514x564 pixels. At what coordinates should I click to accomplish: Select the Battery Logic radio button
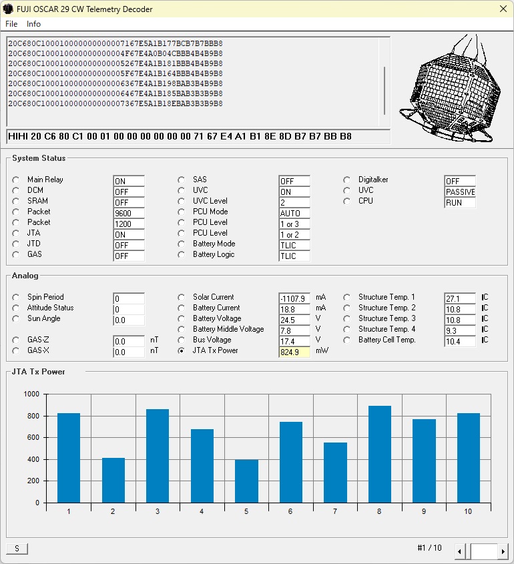tap(182, 255)
